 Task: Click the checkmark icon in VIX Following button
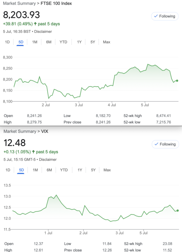156,144
